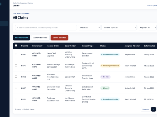157x117 pixels.
Task: Tick the checkbox for claim 8891
Action: (x=16, y=54)
